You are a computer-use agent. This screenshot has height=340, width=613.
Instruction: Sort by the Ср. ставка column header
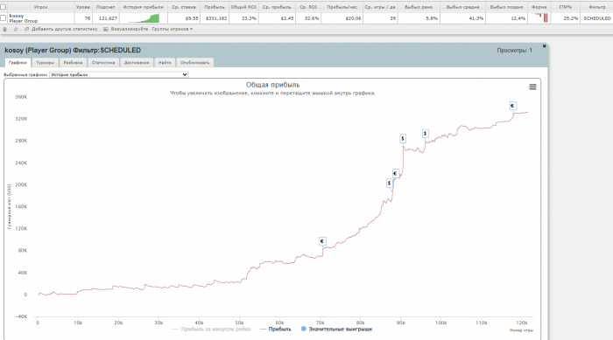[x=184, y=7]
